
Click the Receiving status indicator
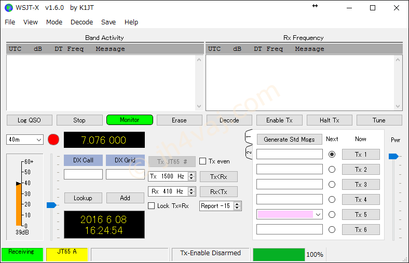tap(22, 254)
